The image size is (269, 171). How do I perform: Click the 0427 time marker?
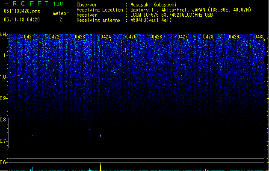[x=183, y=37]
